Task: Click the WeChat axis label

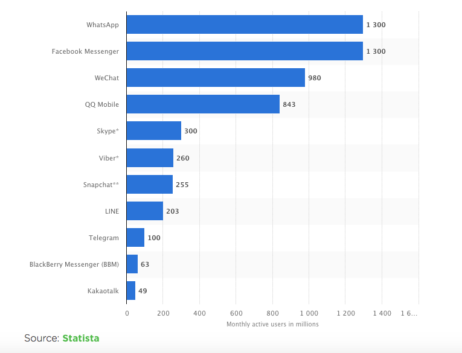Action: [107, 78]
